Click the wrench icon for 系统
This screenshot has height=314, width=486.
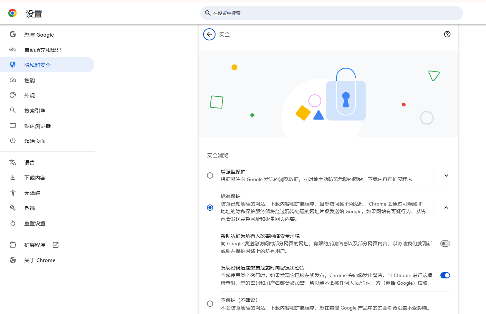[x=13, y=208]
